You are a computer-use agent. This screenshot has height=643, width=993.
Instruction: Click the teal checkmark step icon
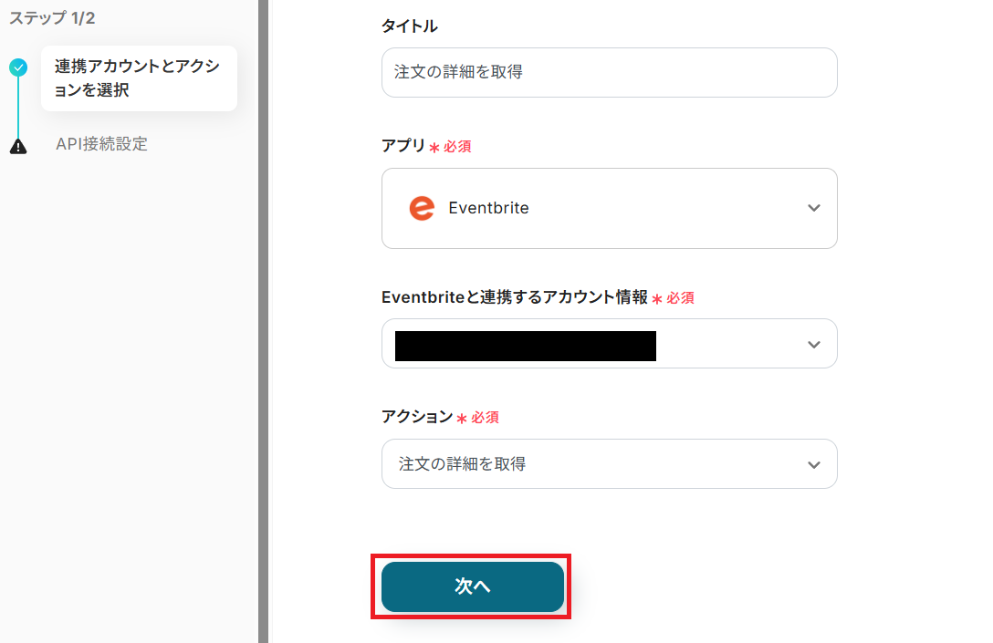click(18, 67)
